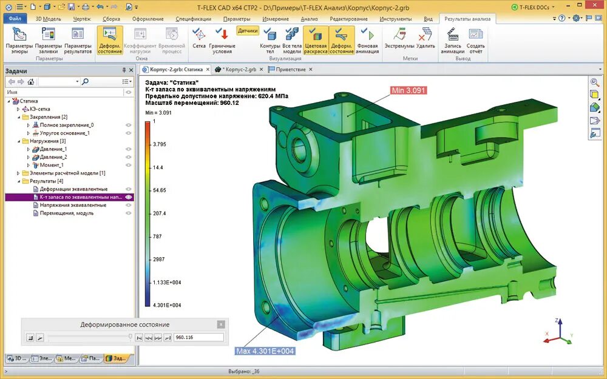Toggle visibility of Момент_1
607x379 pixels.
pyautogui.click(x=129, y=165)
